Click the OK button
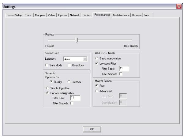This screenshot has height=138, width=184. tap(92, 129)
